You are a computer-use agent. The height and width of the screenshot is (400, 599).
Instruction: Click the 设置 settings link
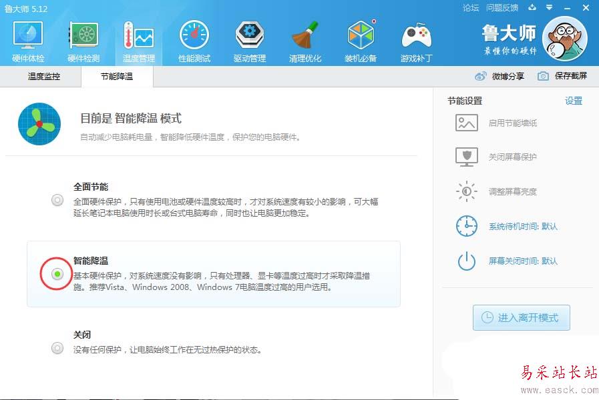coord(574,101)
